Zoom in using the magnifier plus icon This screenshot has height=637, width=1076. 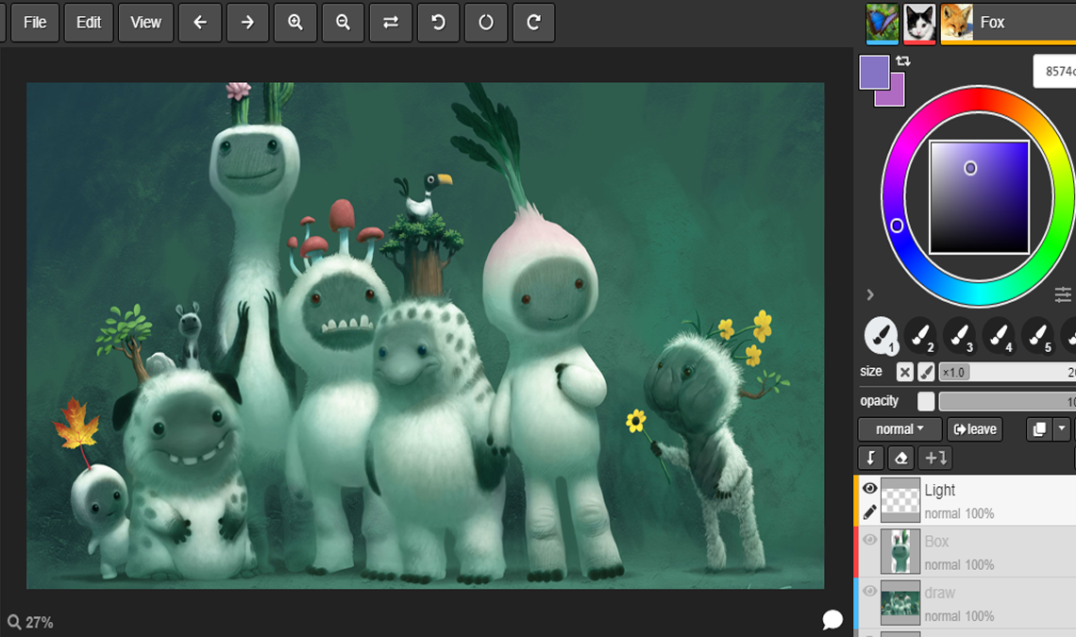pyautogui.click(x=295, y=23)
